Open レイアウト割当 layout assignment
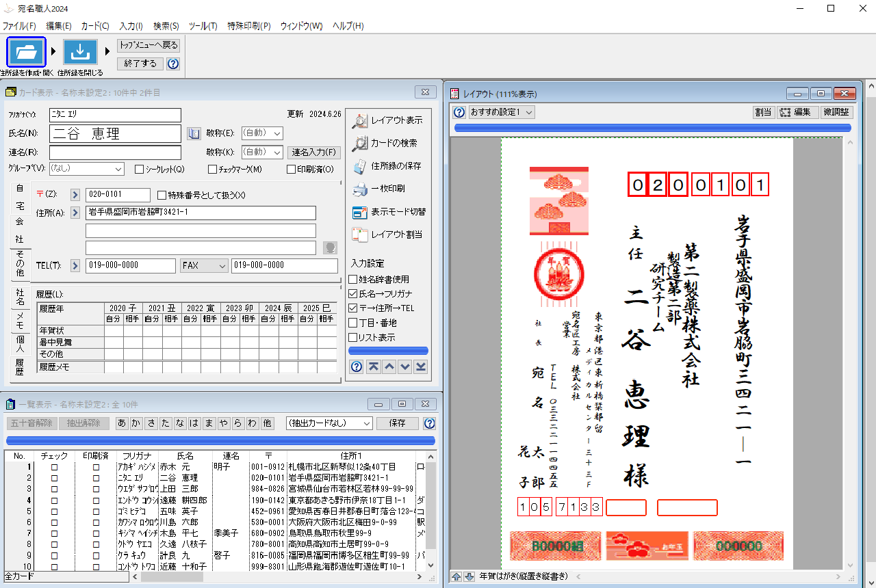 [x=387, y=235]
